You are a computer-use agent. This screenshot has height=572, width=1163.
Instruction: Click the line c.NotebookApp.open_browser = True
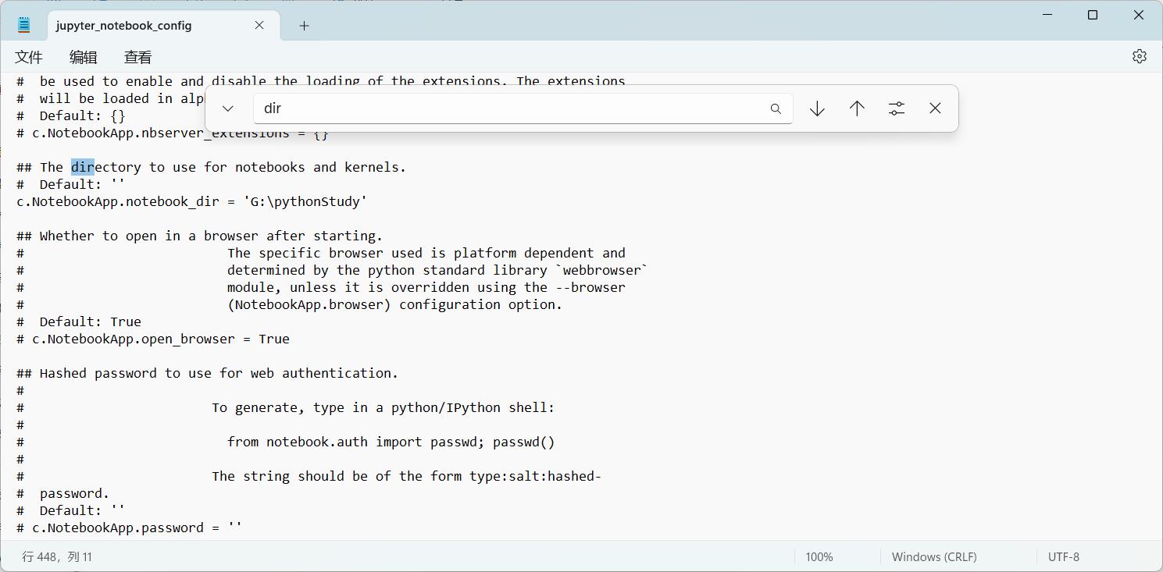click(153, 339)
